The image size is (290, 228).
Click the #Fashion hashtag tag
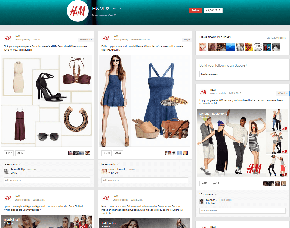point(283,93)
